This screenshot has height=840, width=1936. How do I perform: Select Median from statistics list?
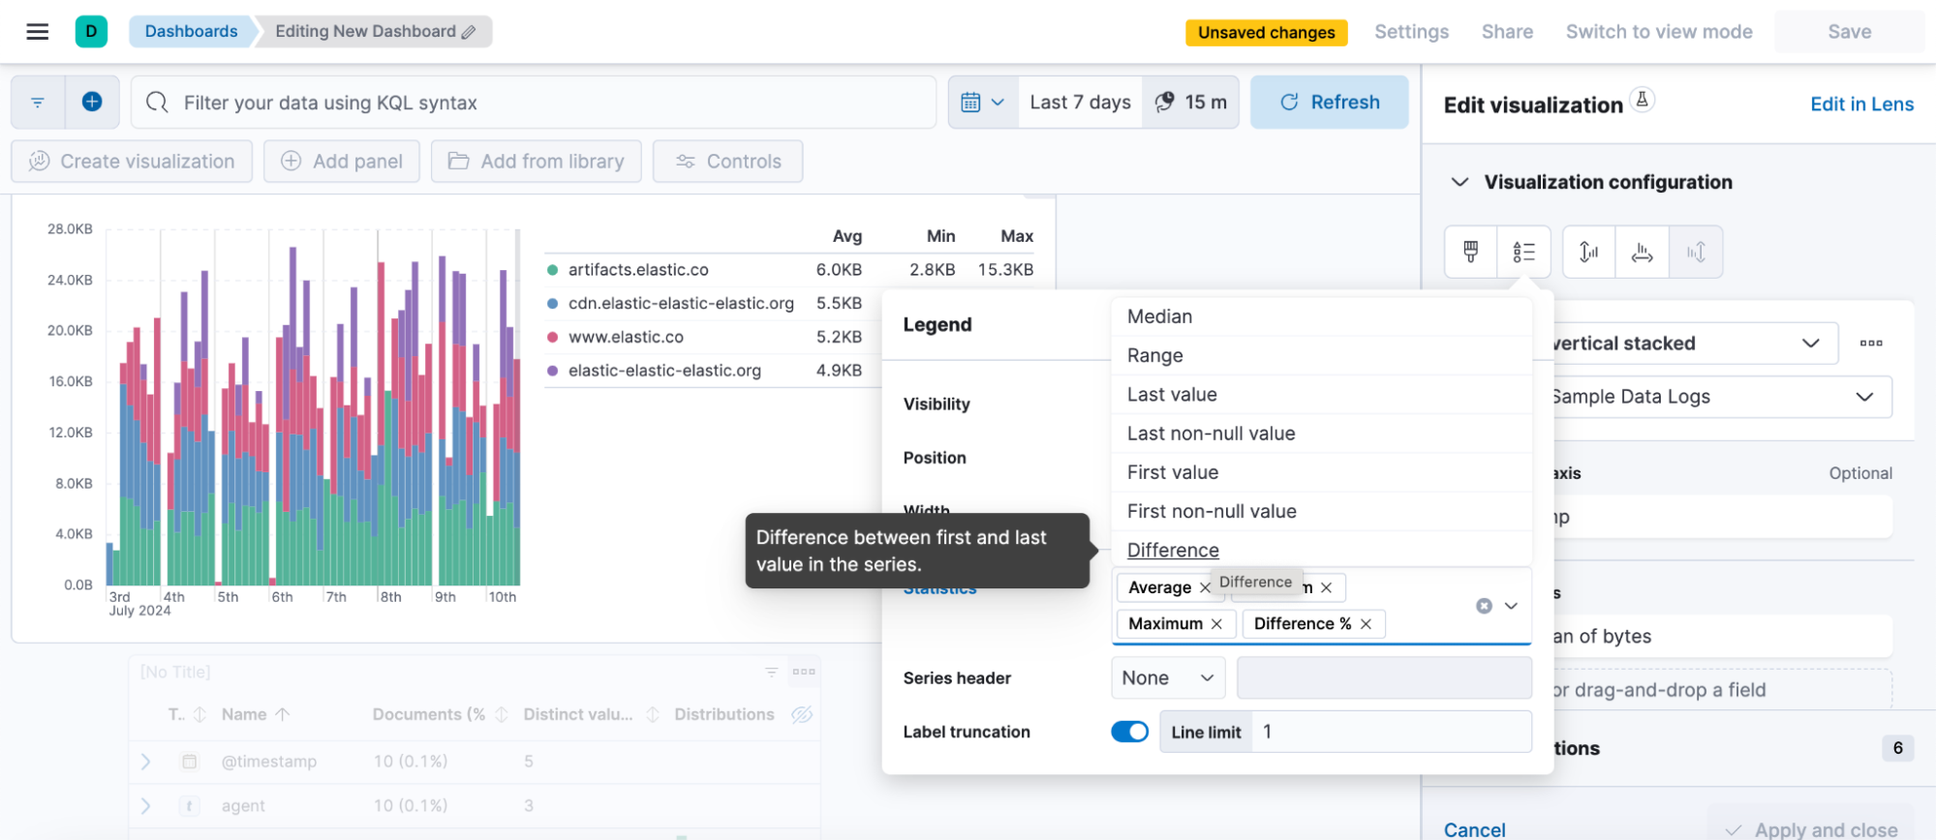1159,316
